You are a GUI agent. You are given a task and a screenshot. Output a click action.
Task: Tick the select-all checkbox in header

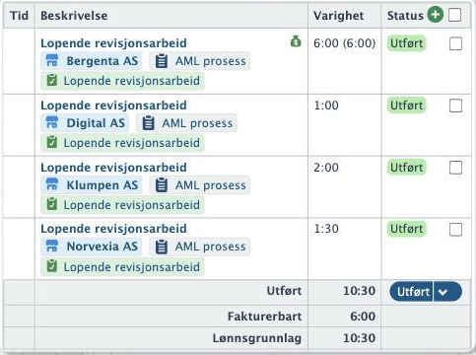pos(455,15)
